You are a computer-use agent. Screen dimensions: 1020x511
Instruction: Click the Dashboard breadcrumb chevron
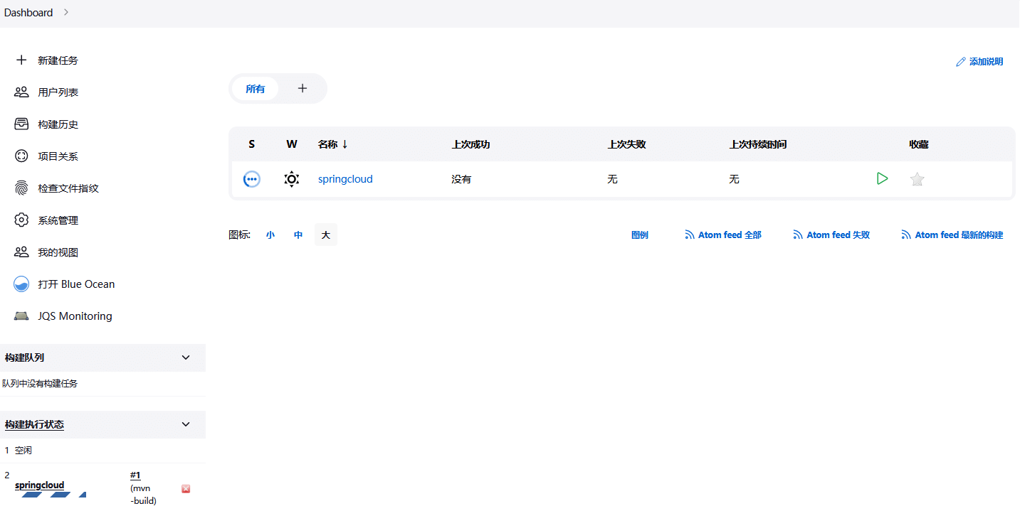point(66,12)
